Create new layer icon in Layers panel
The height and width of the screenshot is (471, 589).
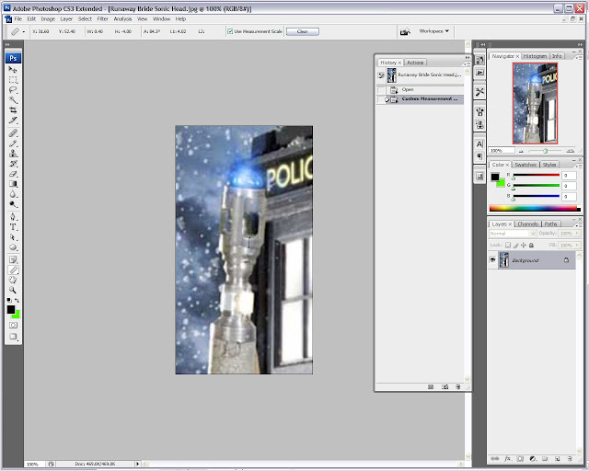click(x=558, y=459)
